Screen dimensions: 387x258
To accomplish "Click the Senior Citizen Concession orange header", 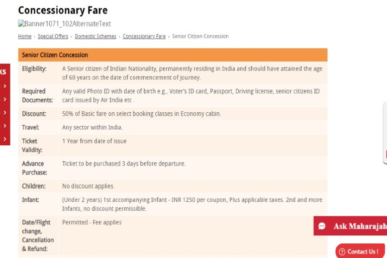I will pyautogui.click(x=173, y=55).
